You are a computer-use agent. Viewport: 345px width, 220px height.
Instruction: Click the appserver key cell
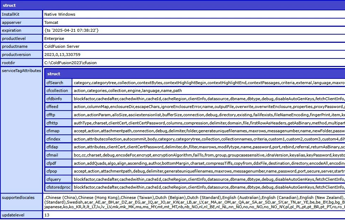coord(21,22)
